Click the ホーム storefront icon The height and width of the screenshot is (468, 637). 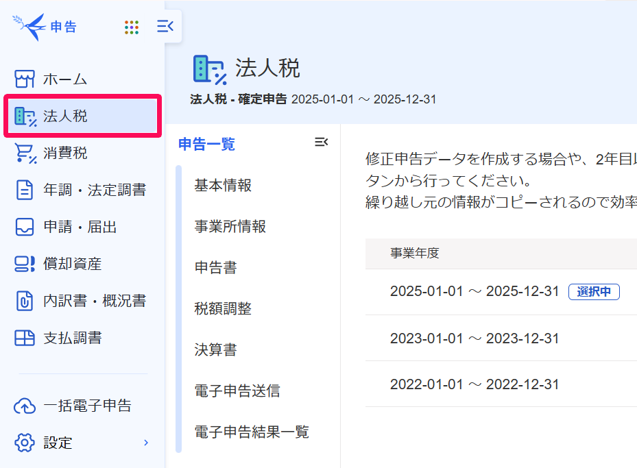tap(25, 79)
